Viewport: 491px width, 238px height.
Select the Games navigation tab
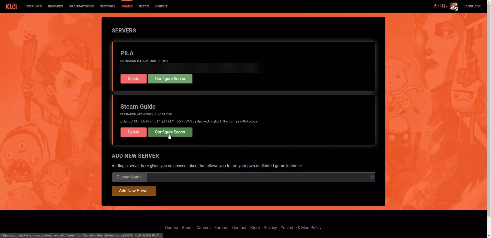pos(127,6)
